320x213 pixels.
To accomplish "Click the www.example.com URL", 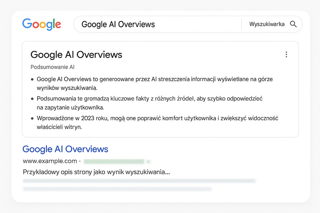I will [x=50, y=161].
